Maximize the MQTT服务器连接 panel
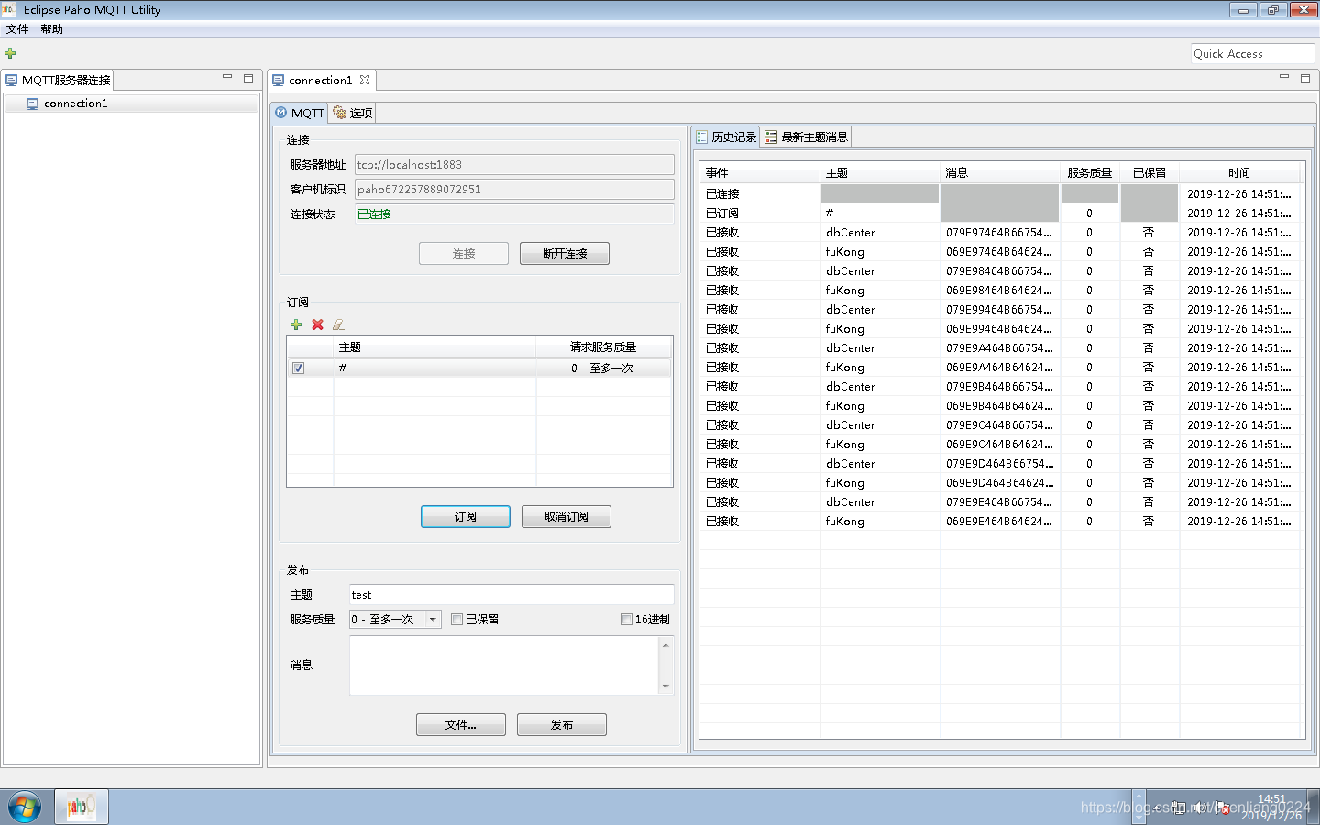This screenshot has height=825, width=1320. (x=248, y=78)
